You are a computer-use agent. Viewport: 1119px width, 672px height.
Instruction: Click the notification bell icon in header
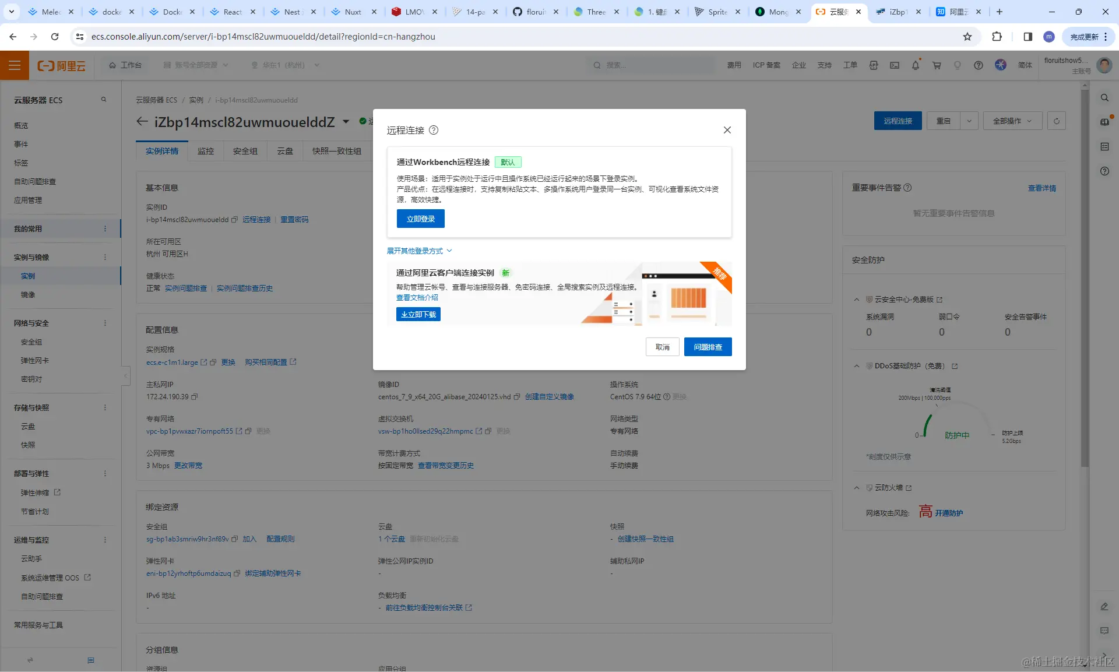pos(915,65)
